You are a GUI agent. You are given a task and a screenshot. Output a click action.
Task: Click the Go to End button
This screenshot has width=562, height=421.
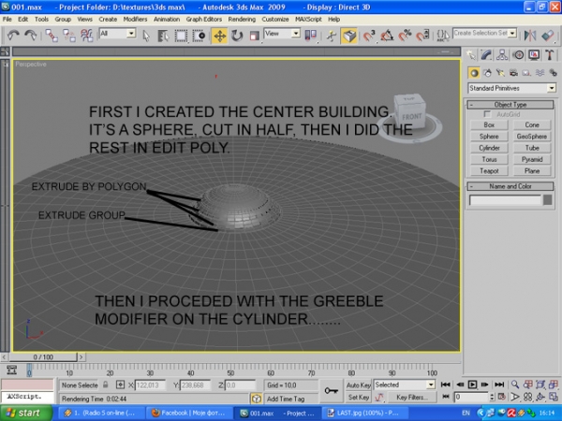499,385
